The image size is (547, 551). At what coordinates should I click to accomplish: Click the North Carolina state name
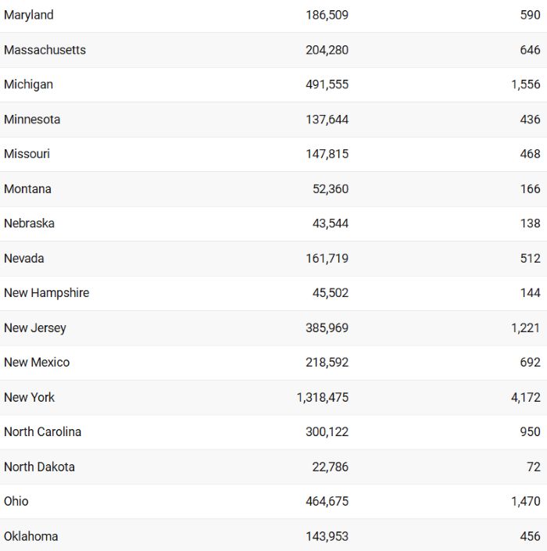coord(42,432)
